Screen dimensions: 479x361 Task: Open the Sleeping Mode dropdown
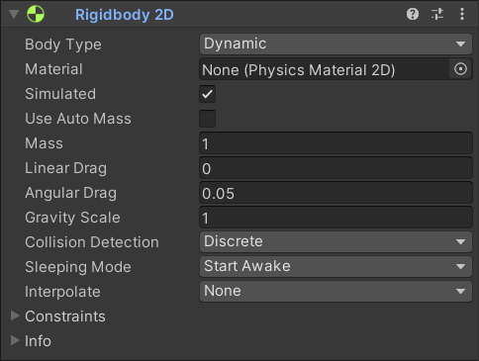point(335,266)
